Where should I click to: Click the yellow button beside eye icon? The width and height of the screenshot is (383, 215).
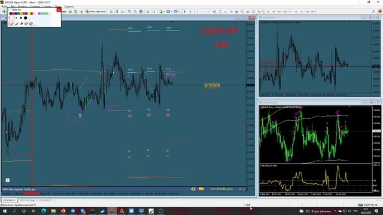(x=201, y=189)
